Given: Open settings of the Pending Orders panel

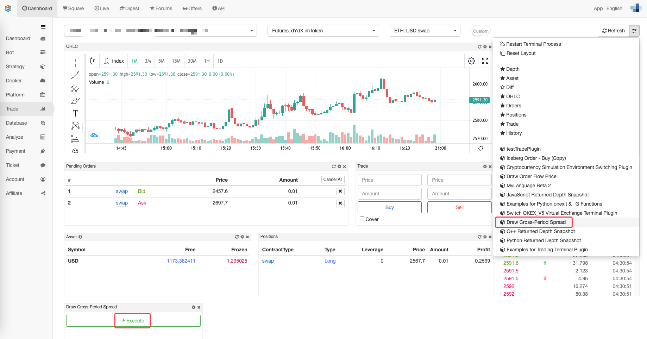Looking at the screenshot, I should tap(339, 167).
